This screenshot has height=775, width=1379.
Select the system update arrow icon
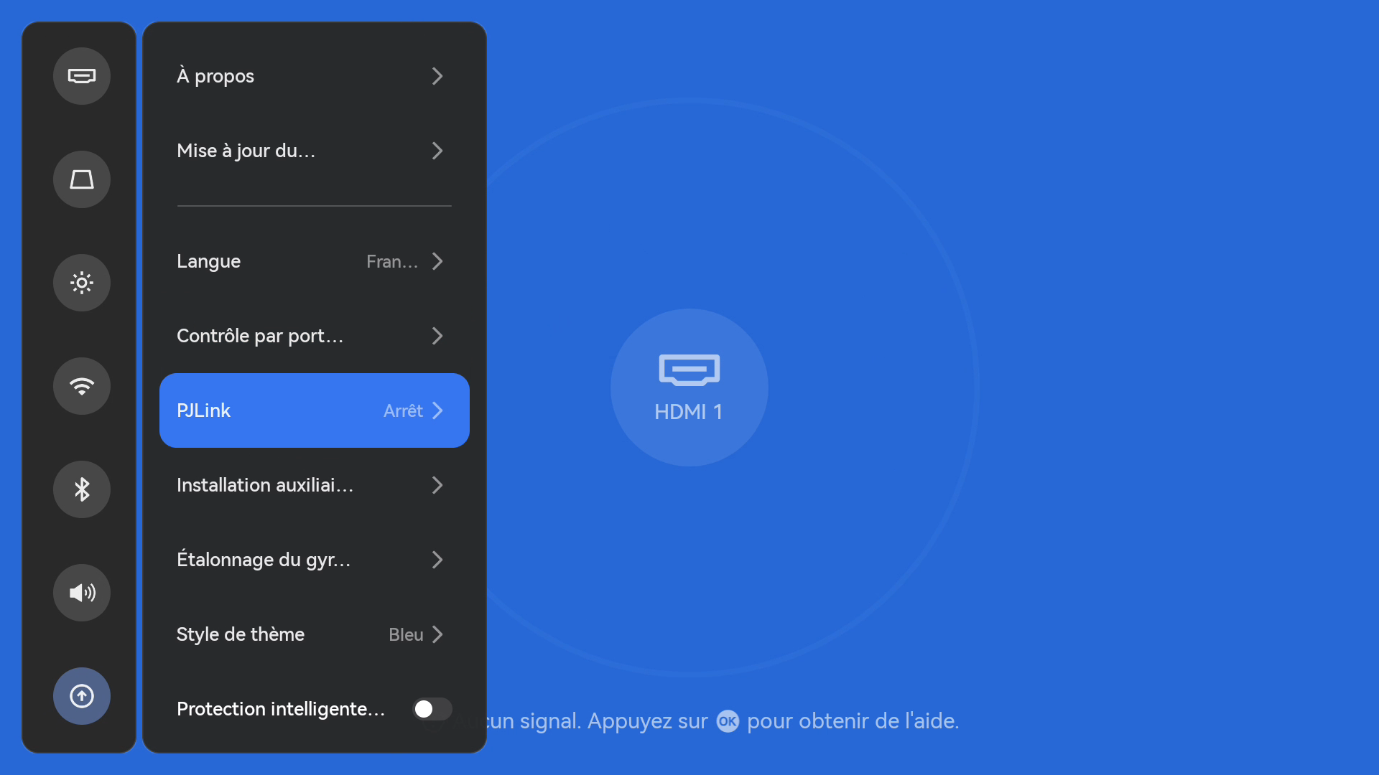[x=81, y=696]
